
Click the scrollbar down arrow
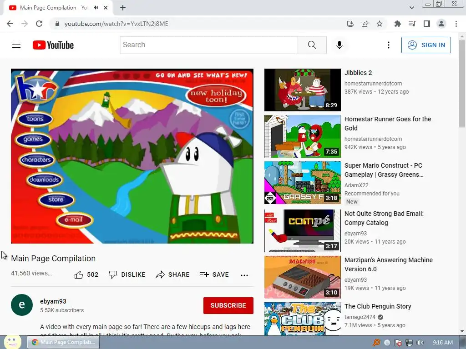(462, 331)
